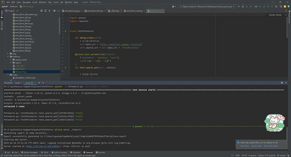Close the Local (2) terminal tab
This screenshot has width=291, height=157.
(x=35, y=83)
